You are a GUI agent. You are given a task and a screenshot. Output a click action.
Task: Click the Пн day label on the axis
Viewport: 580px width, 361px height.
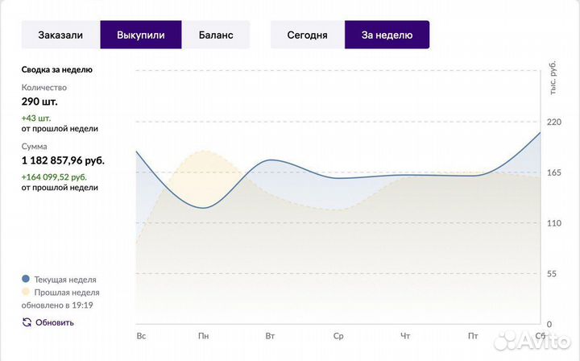coord(204,334)
